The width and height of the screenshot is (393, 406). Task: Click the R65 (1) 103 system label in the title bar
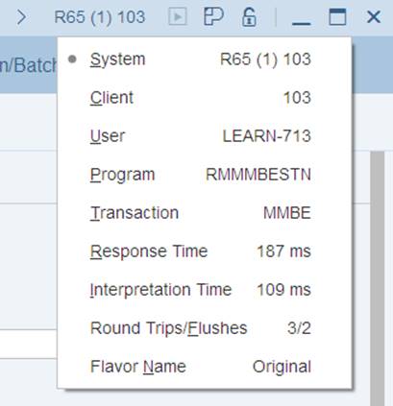tap(100, 17)
